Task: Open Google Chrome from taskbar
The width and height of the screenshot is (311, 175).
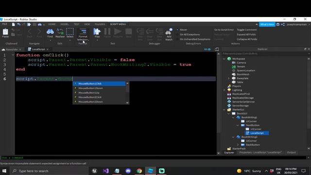Action: click(139, 171)
